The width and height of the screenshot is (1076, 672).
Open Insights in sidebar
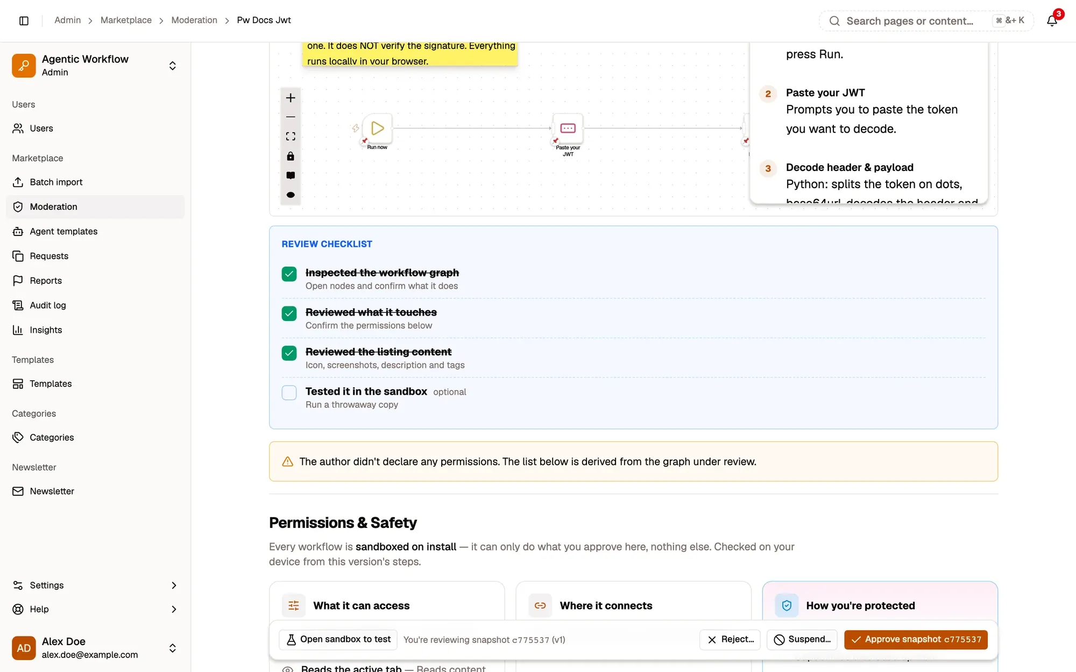point(95,330)
